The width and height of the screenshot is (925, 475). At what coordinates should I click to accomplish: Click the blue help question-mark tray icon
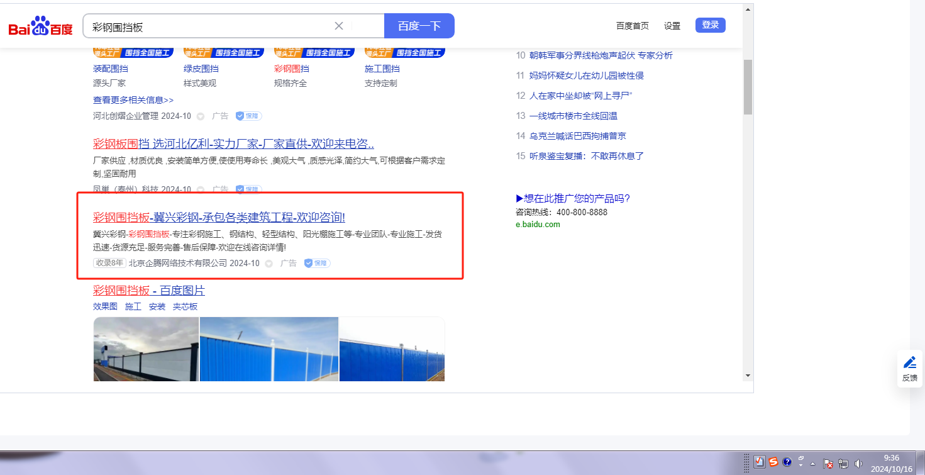tap(787, 462)
